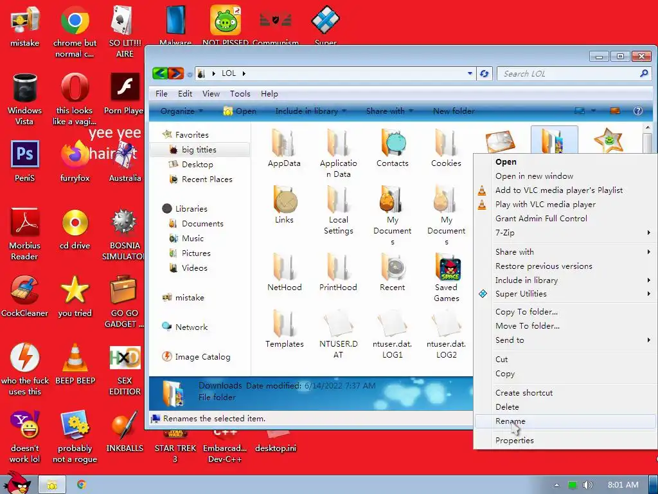Open the Links folder
This screenshot has width=658, height=494.
click(x=284, y=205)
